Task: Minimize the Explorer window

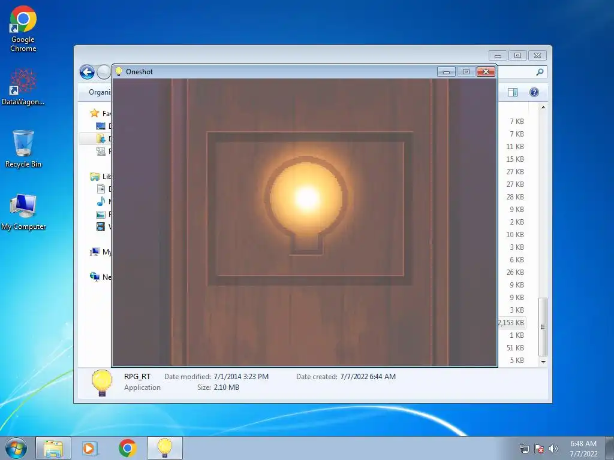Action: pyautogui.click(x=498, y=56)
